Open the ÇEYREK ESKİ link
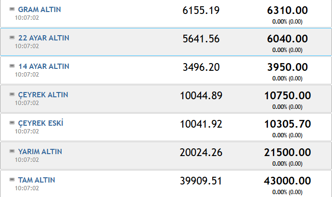 [40, 123]
